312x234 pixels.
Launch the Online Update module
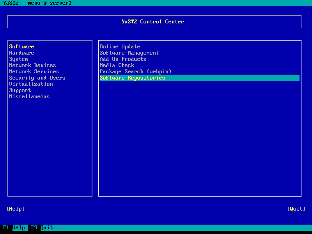point(120,46)
